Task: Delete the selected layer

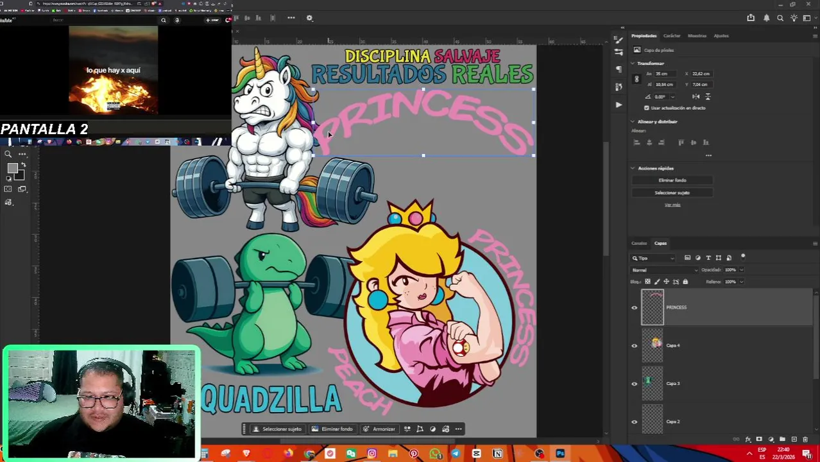Action: click(805, 440)
